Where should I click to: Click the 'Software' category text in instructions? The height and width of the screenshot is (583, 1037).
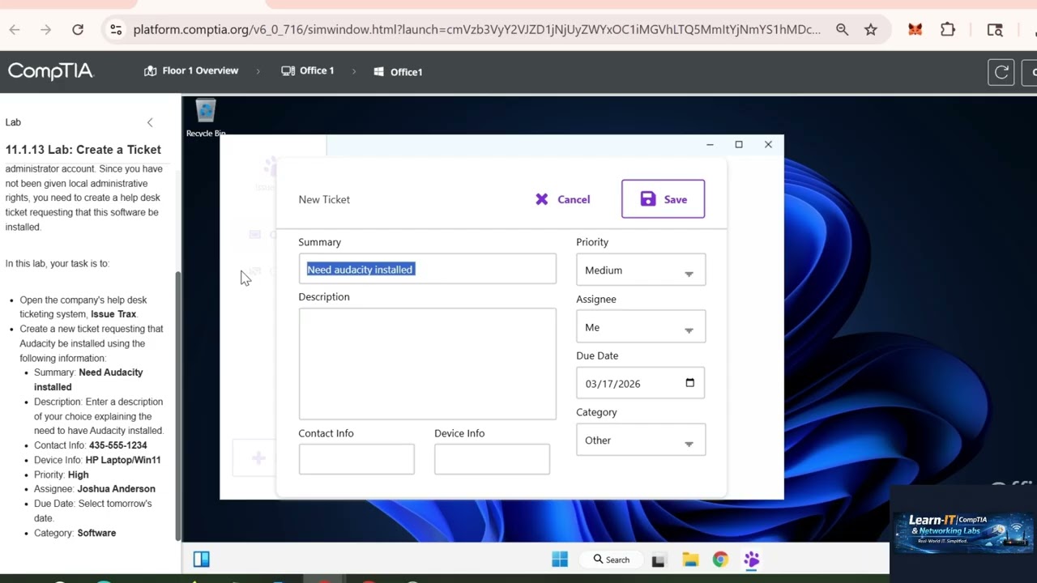pyautogui.click(x=96, y=533)
